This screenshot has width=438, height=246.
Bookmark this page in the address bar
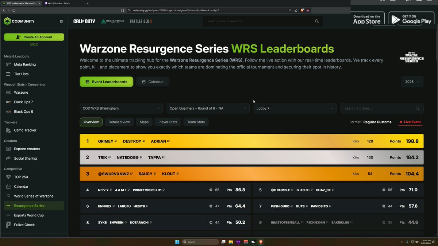point(123,10)
